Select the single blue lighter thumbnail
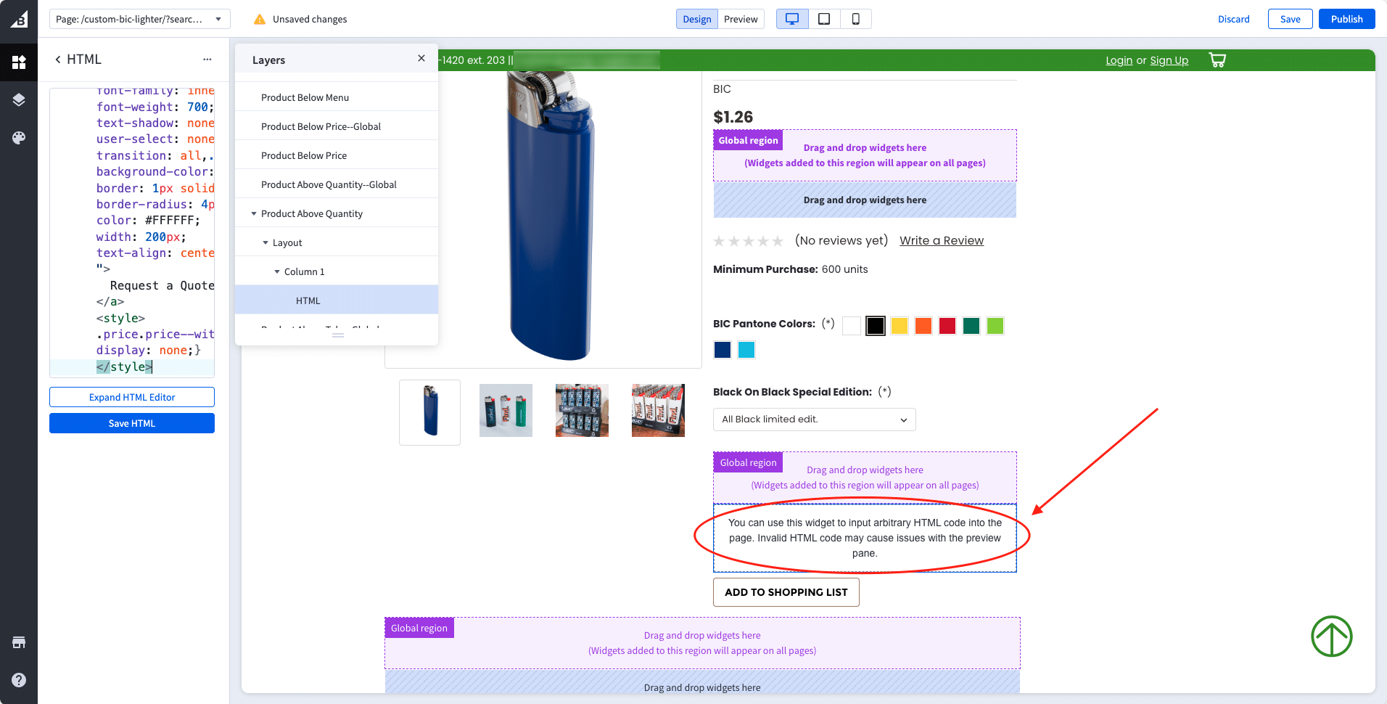The image size is (1387, 704). click(x=429, y=412)
